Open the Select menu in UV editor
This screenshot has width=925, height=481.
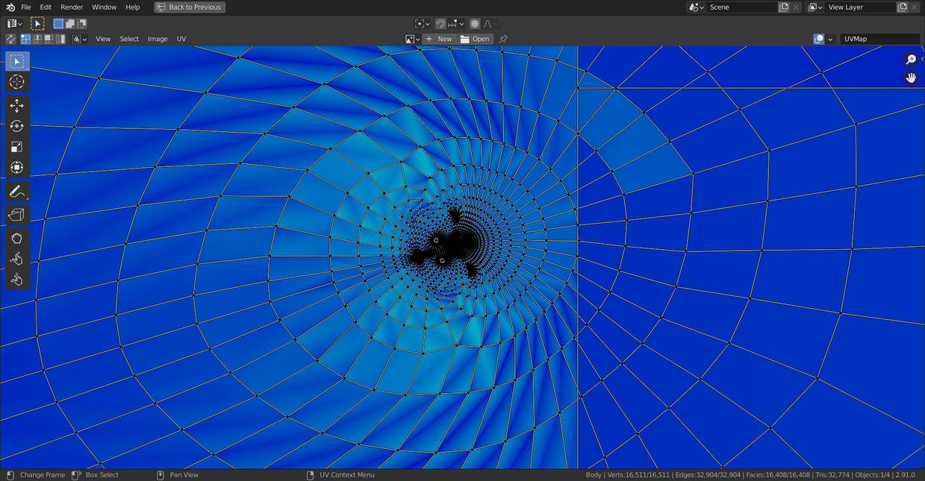(129, 39)
